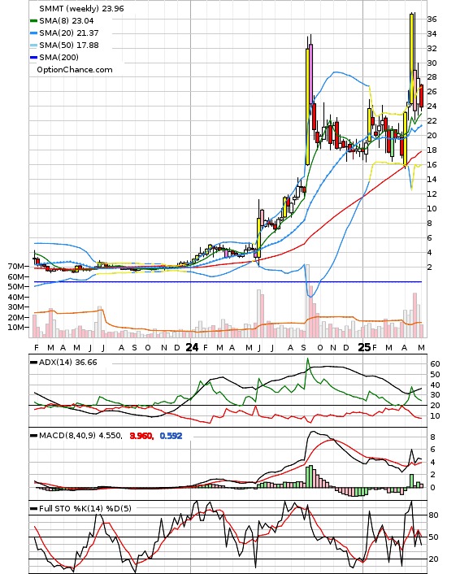Screen dimensions: 460x574
Task: Click the tall yellow candle near 36
Action: pyautogui.click(x=412, y=59)
